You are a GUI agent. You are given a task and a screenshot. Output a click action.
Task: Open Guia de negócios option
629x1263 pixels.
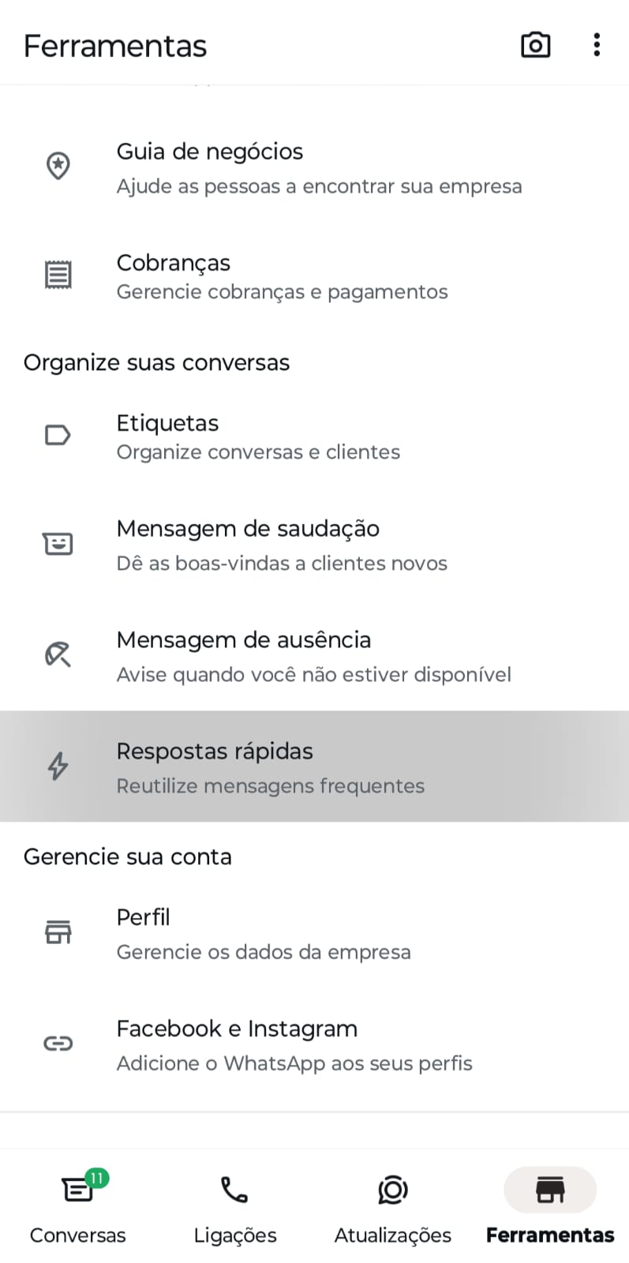[319, 168]
